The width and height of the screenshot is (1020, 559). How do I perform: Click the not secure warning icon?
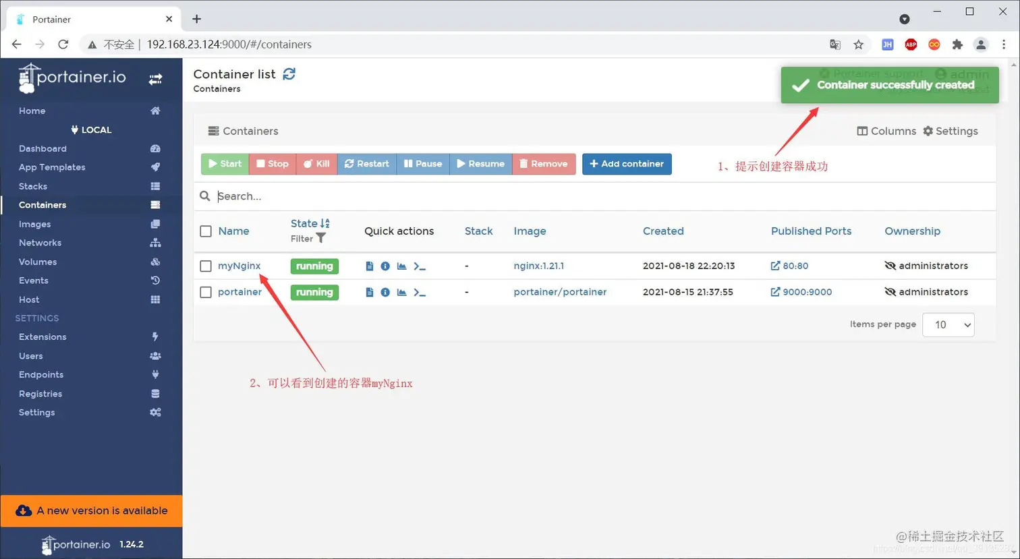coord(92,45)
